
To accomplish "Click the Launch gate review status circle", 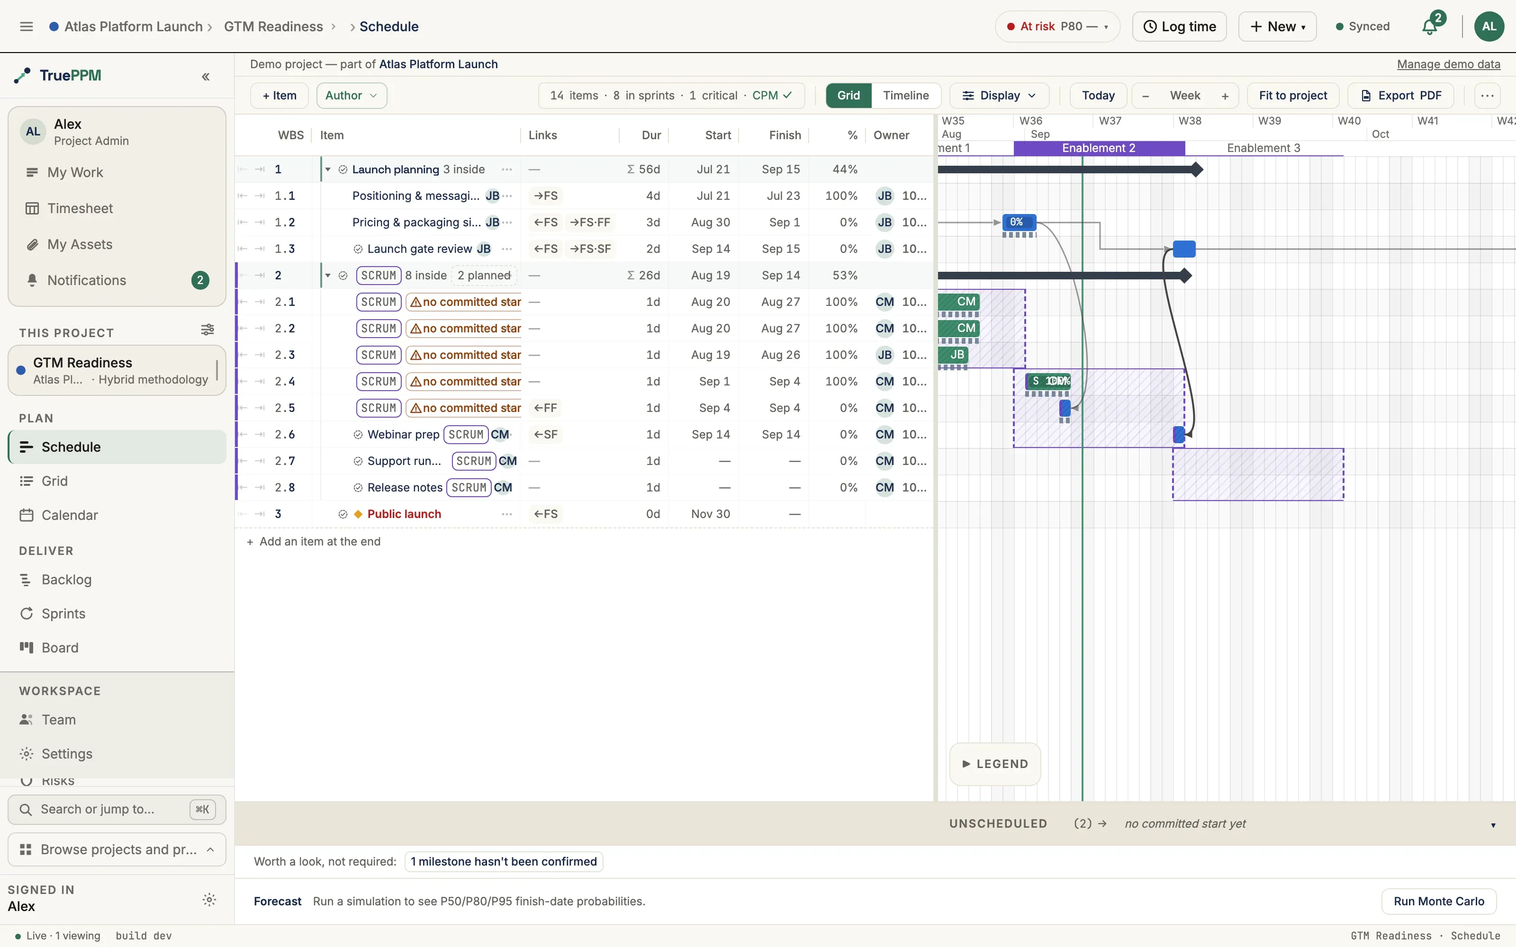I will (x=358, y=249).
